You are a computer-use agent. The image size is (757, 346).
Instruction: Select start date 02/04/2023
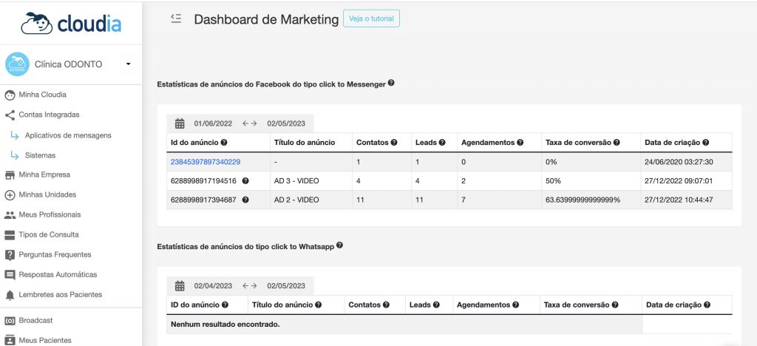(214, 285)
